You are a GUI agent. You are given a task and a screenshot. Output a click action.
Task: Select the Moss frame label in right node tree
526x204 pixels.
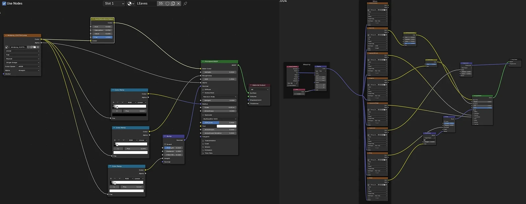(x=375, y=1)
